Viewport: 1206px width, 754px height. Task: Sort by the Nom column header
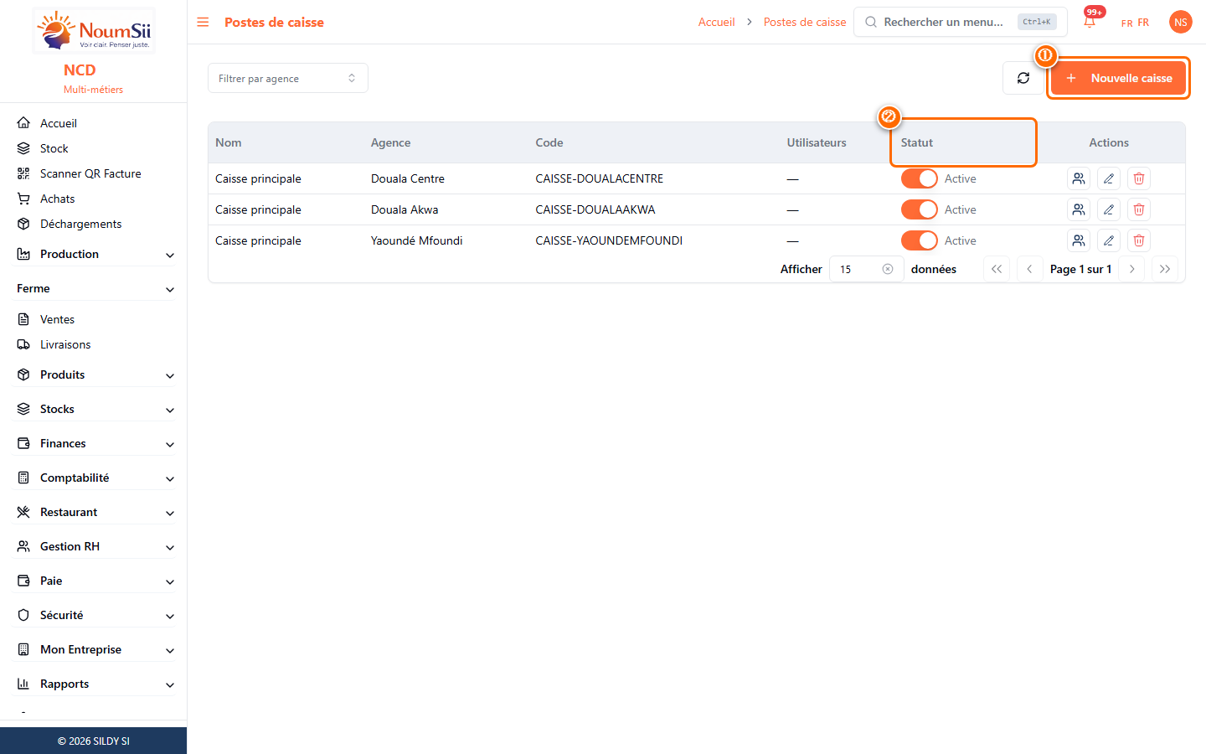[x=229, y=142]
